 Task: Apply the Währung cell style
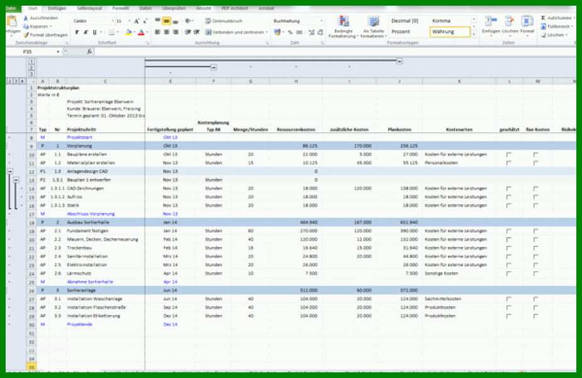[450, 32]
